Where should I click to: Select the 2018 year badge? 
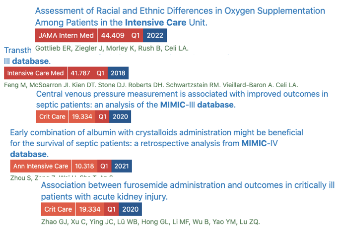(118, 73)
